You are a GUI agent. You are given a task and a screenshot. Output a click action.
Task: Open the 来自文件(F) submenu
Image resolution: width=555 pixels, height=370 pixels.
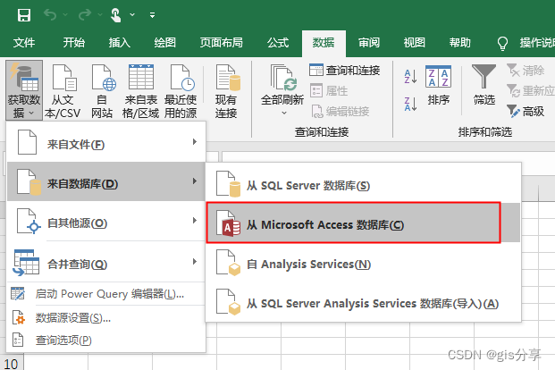pos(105,143)
